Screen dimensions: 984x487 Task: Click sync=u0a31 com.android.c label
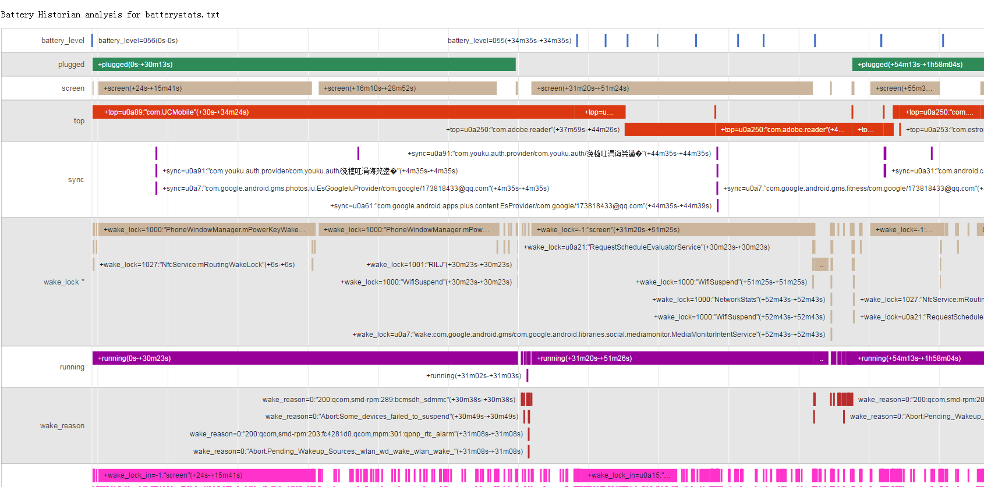pos(937,171)
